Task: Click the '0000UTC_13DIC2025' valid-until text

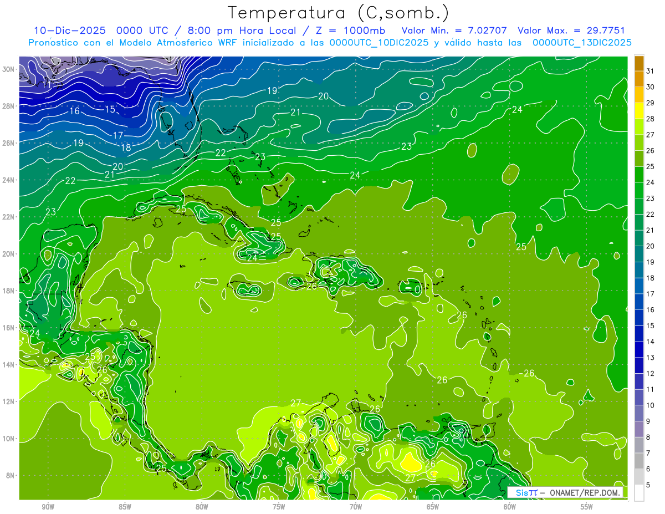Action: click(582, 43)
